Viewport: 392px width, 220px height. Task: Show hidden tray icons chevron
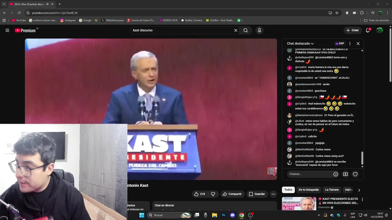(x=319, y=215)
